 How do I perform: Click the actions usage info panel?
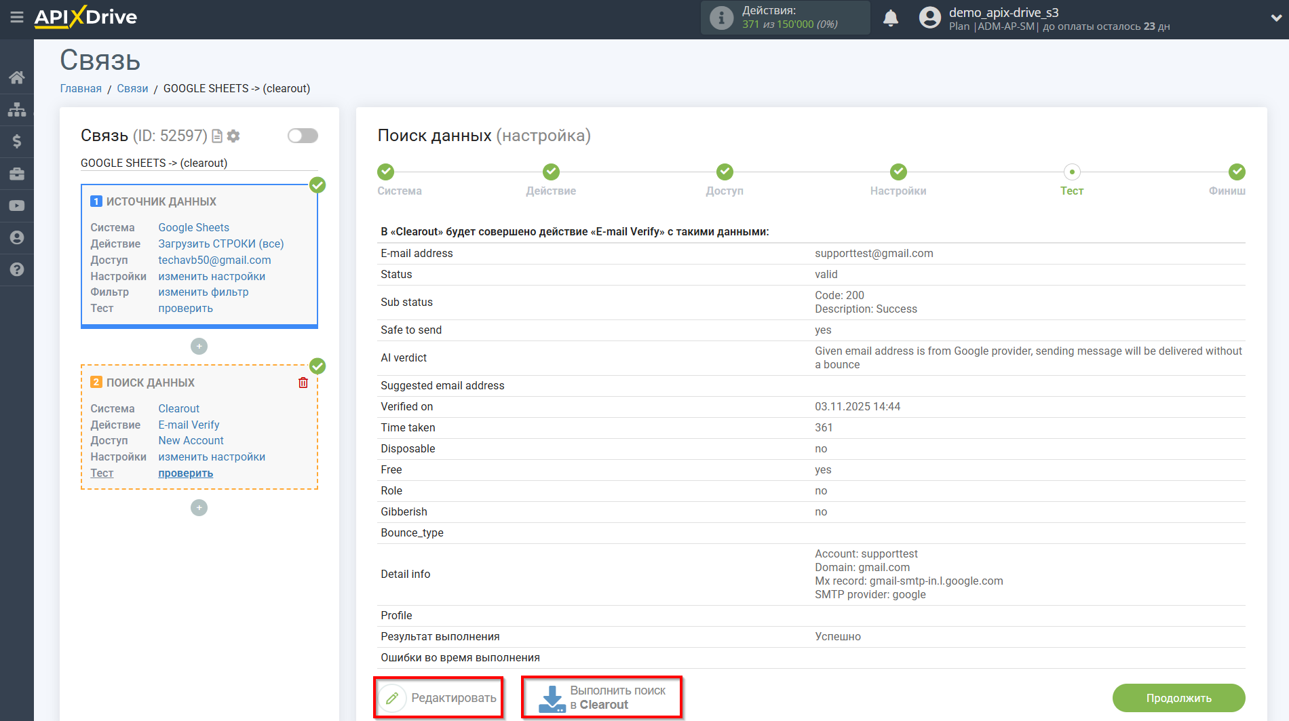coord(785,18)
